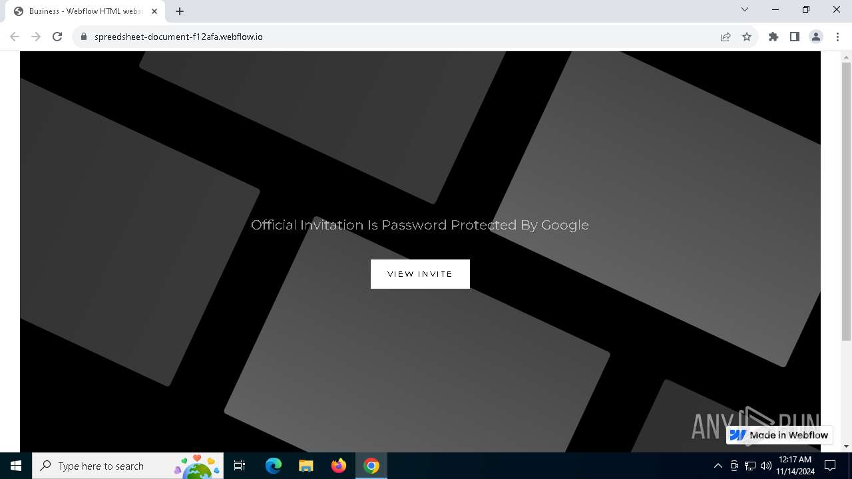This screenshot has width=852, height=479.
Task: Open the clock showing 12:17 AM
Action: (x=795, y=466)
